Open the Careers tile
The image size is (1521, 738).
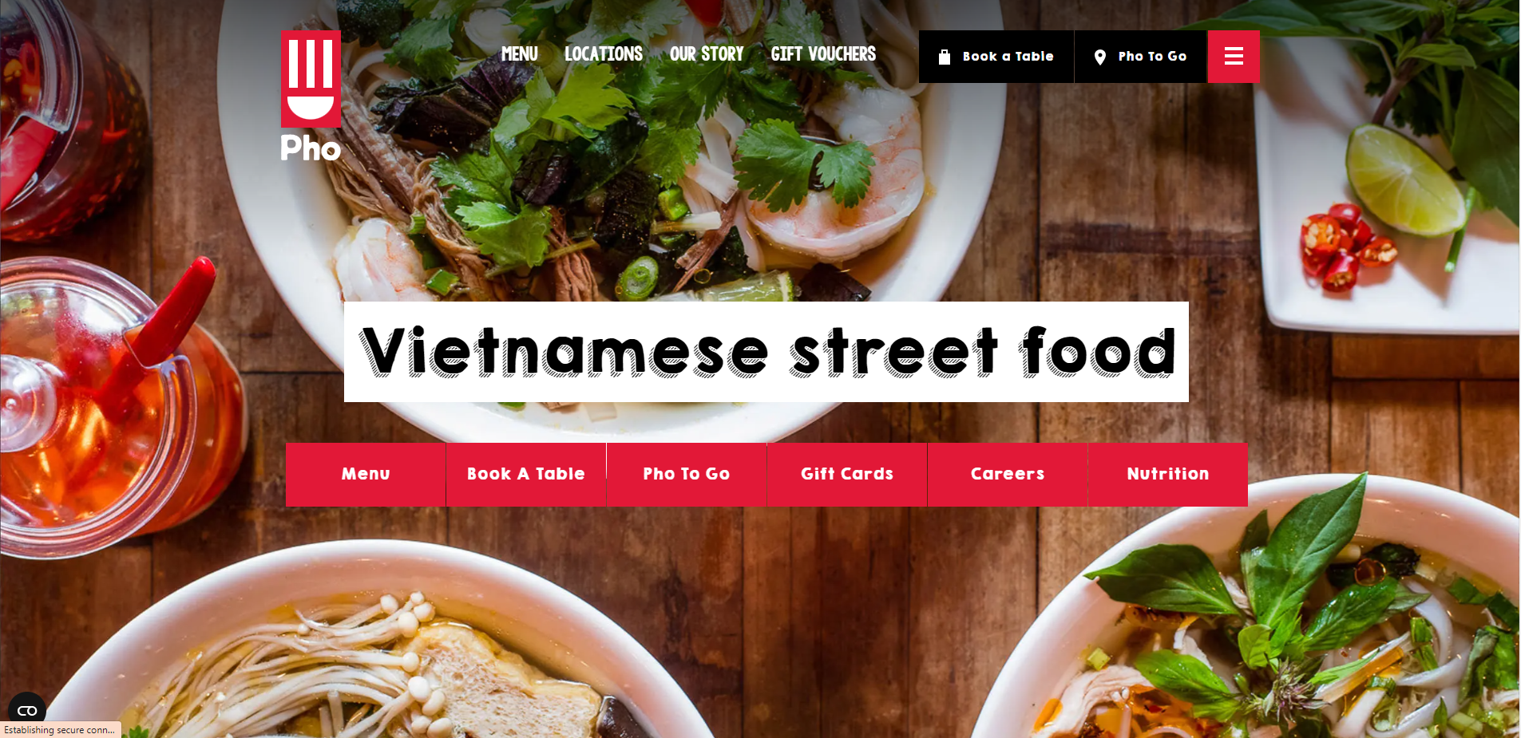[1008, 475]
